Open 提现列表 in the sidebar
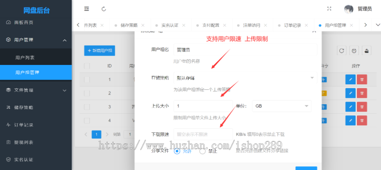 click(36, 142)
